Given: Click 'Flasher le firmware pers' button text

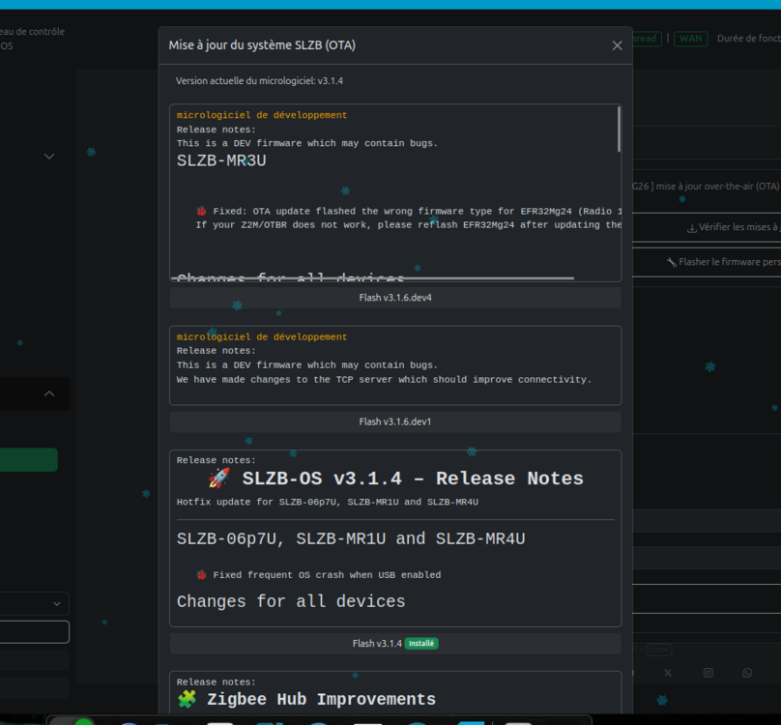Looking at the screenshot, I should [730, 262].
